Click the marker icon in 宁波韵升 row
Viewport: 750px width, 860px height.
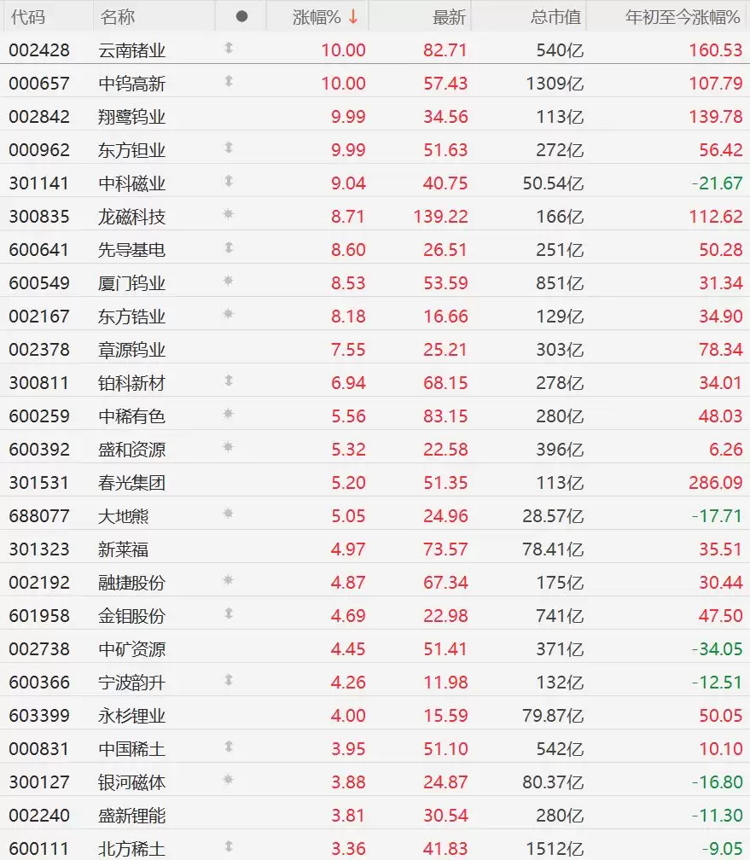coord(229,681)
